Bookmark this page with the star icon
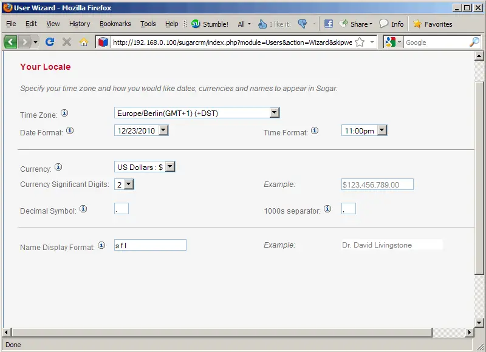The image size is (486, 352). [x=360, y=42]
